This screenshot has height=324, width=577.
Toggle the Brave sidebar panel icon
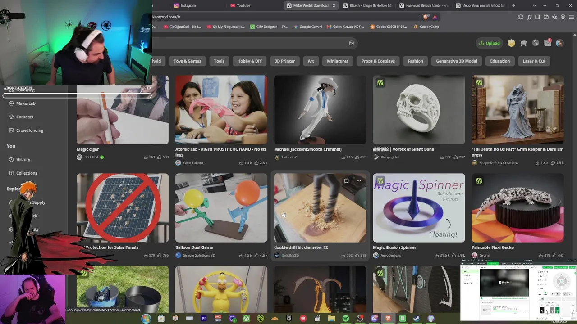[537, 17]
